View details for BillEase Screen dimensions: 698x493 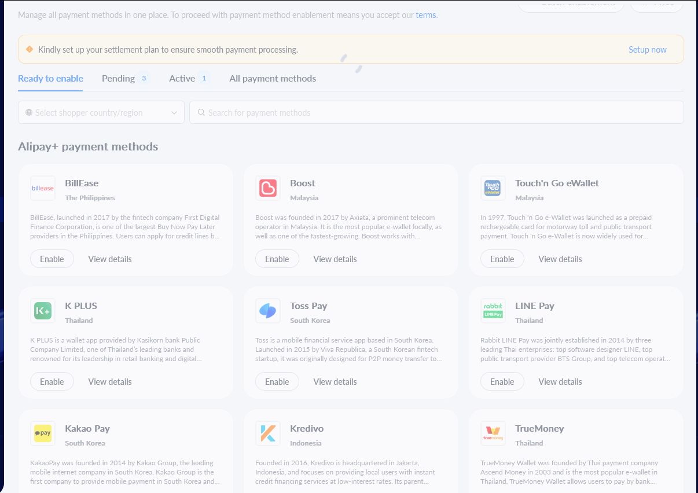pyautogui.click(x=110, y=259)
